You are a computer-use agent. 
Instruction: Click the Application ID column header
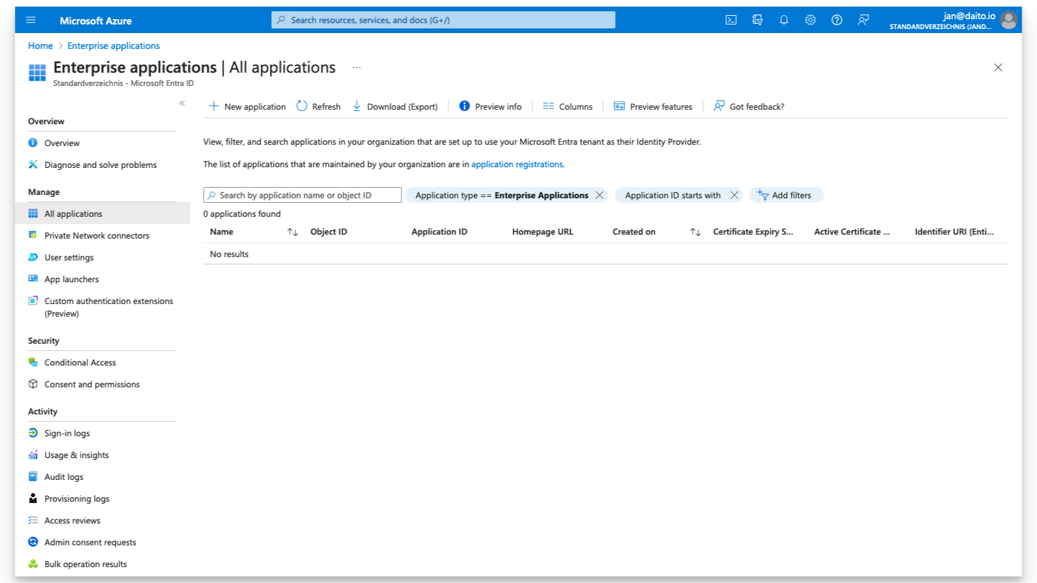[439, 232]
